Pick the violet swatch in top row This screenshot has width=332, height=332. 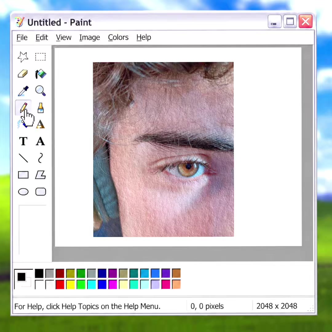click(166, 273)
